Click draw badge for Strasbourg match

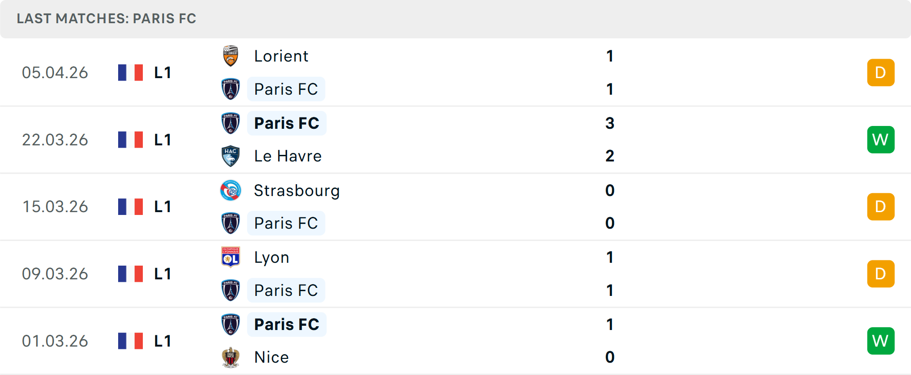881,207
